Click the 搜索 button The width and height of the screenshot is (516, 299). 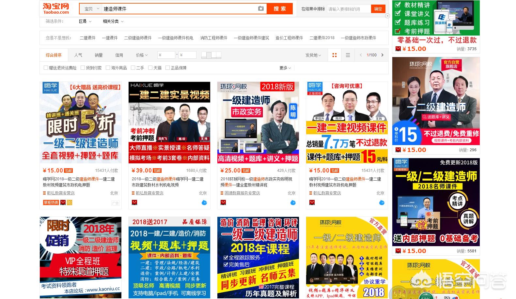[x=280, y=9]
